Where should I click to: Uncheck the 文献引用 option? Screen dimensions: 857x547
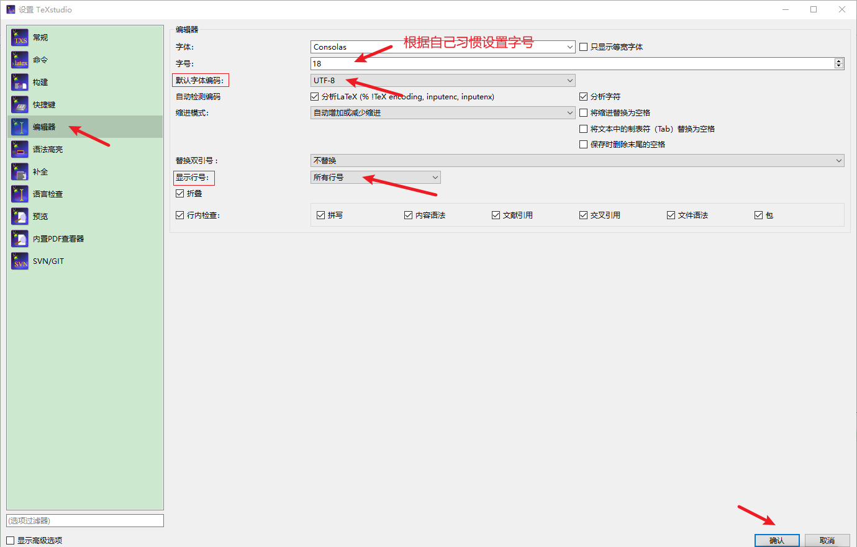tap(496, 215)
